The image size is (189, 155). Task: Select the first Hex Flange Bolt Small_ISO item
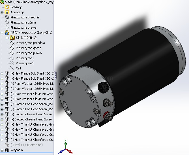(x=32, y=73)
